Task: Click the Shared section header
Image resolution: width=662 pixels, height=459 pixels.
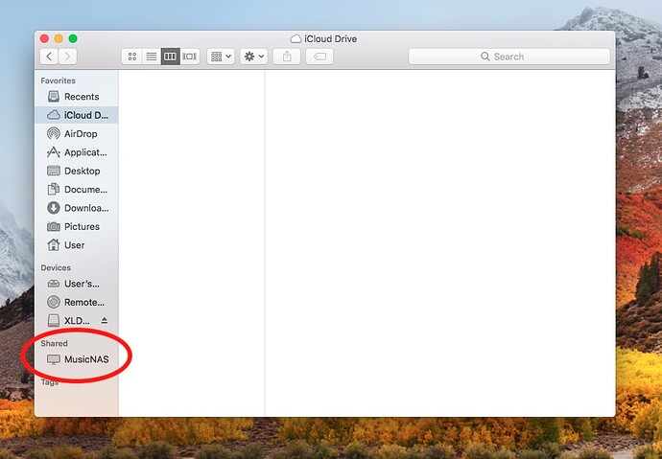Action: click(54, 343)
